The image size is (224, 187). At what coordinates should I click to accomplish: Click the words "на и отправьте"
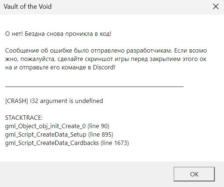[x=26, y=68]
